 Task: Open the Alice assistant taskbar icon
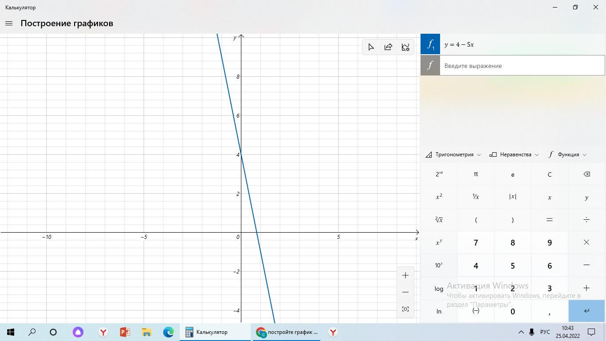tap(78, 332)
